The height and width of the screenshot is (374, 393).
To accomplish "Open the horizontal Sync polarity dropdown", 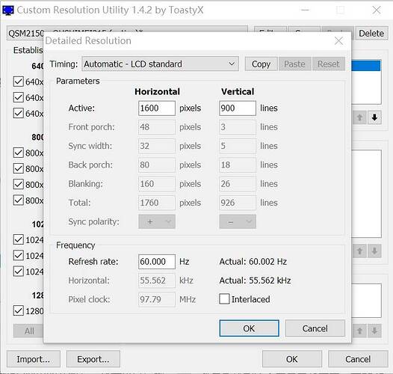I will 157,221.
